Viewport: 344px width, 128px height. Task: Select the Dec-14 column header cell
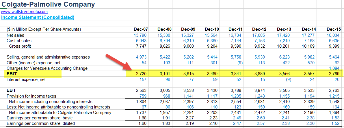tap(309, 29)
